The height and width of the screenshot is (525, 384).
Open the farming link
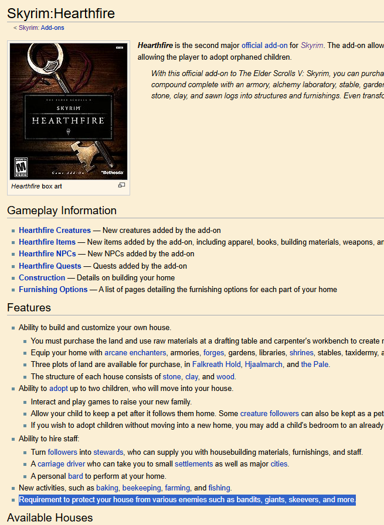pyautogui.click(x=178, y=488)
